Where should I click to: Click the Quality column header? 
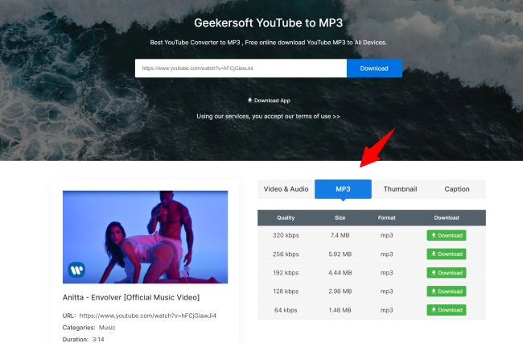point(286,218)
